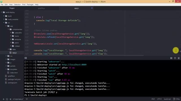
Task: Collapse the src folder arrow
Action: coord(4,22)
